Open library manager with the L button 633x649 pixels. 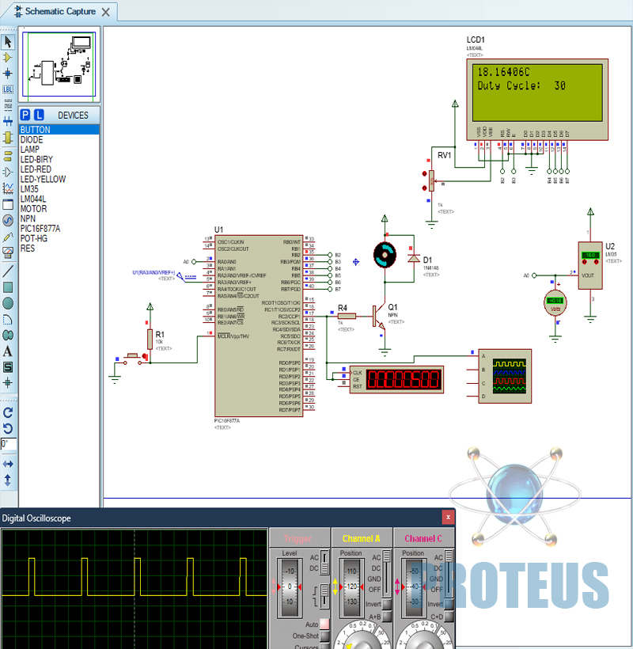[x=39, y=115]
